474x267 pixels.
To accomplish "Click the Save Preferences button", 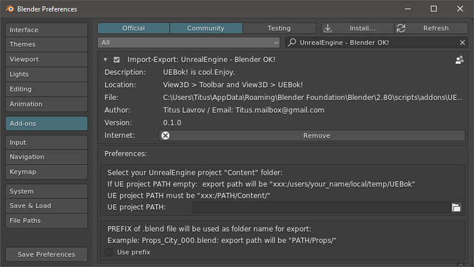I will pyautogui.click(x=46, y=254).
